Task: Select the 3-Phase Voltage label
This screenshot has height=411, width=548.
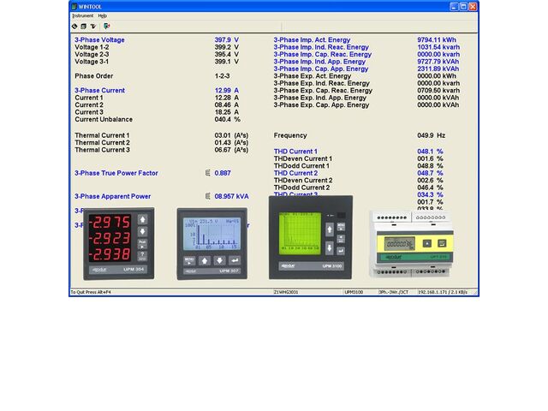Action: tap(99, 40)
